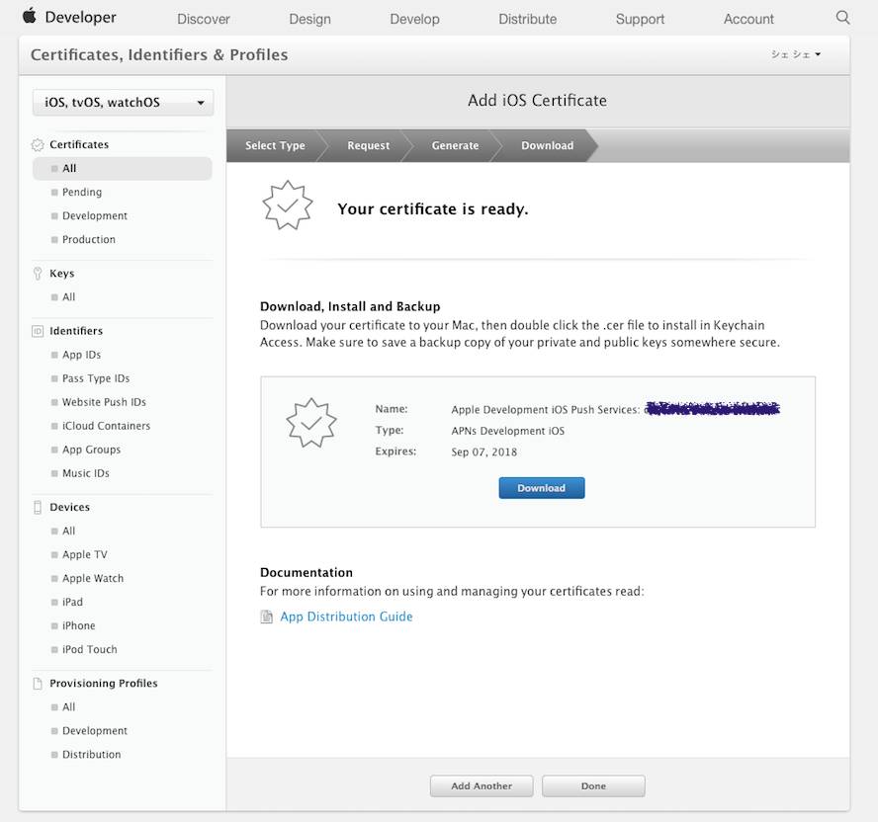Click the Provisioning Profiles document icon
Image resolution: width=878 pixels, height=822 pixels.
pyautogui.click(x=38, y=684)
